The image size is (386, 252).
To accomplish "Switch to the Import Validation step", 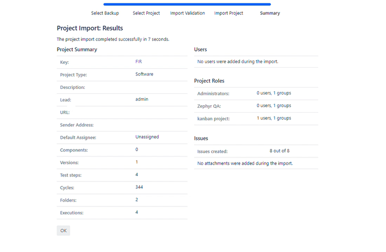I will [187, 13].
